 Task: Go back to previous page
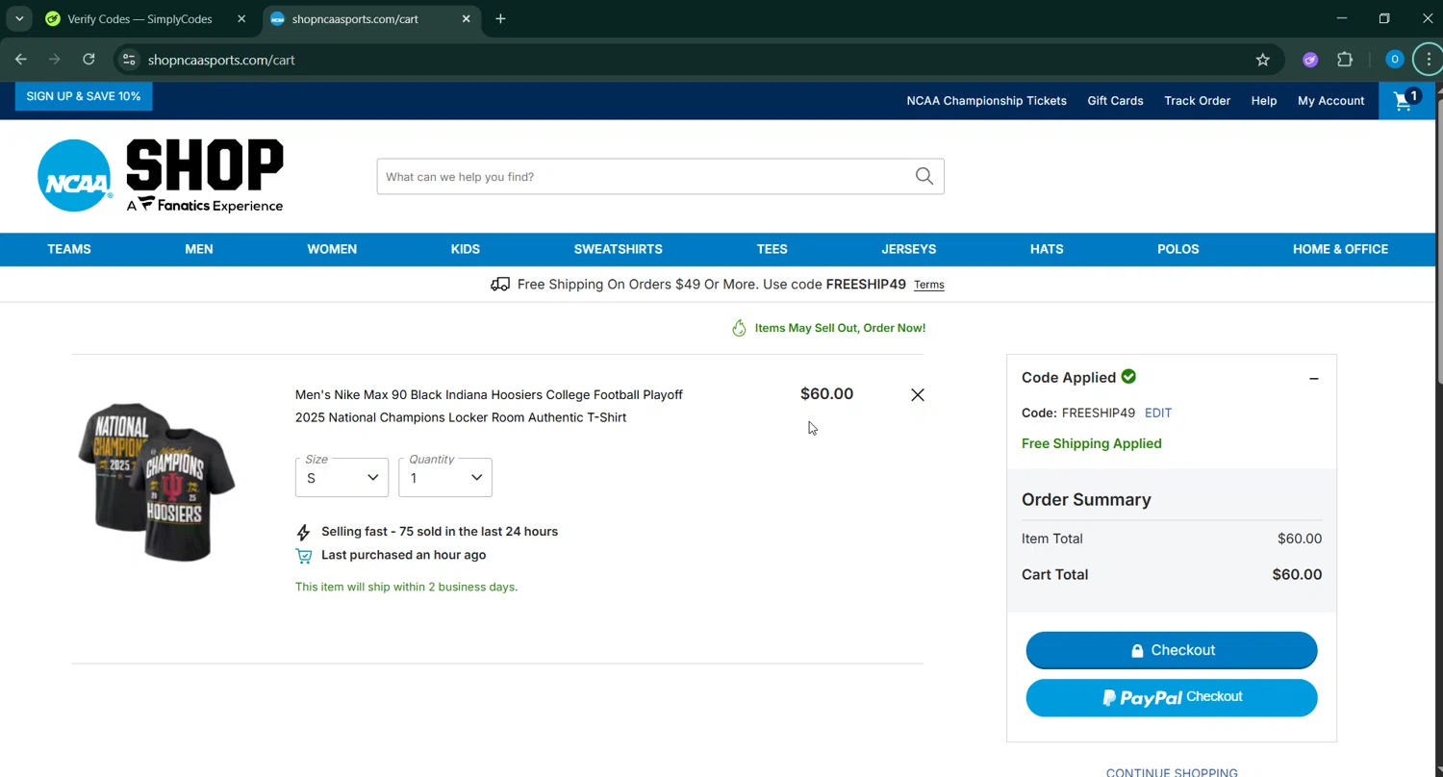[21, 60]
